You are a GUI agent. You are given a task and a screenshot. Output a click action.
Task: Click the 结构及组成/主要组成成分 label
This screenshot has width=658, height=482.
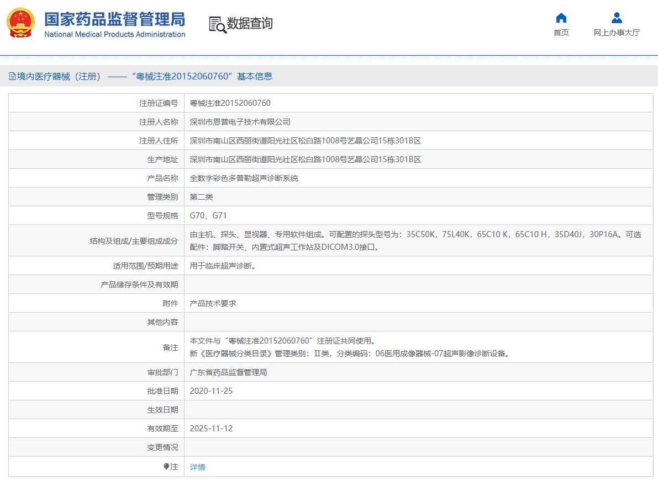tap(134, 241)
